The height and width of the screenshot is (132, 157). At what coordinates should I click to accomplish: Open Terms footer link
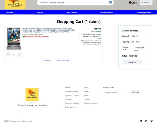coord(86,95)
